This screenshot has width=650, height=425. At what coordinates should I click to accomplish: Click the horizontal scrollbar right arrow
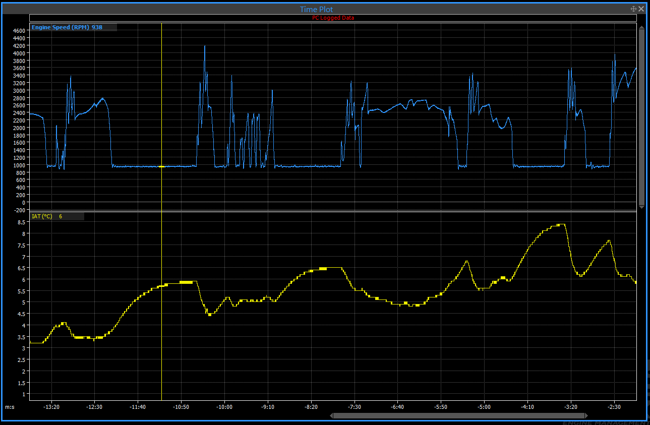click(587, 416)
